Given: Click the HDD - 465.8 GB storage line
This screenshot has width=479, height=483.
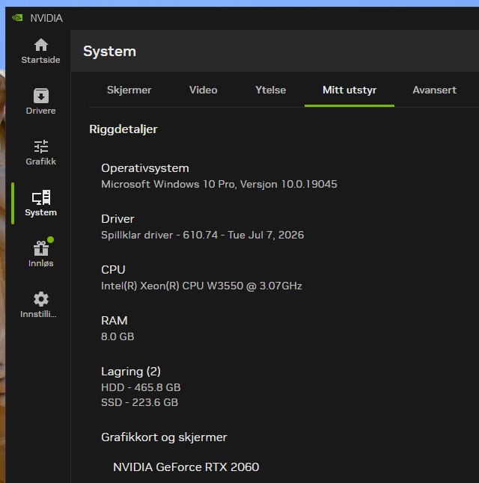Looking at the screenshot, I should click(141, 387).
